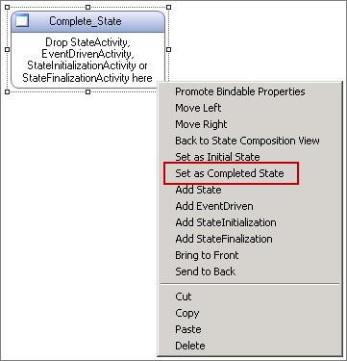Choose Send to Back
The width and height of the screenshot is (347, 361).
click(x=206, y=271)
